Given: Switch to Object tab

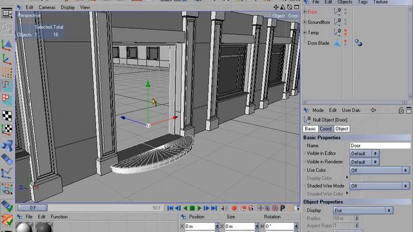Looking at the screenshot, I should pyautogui.click(x=342, y=129).
